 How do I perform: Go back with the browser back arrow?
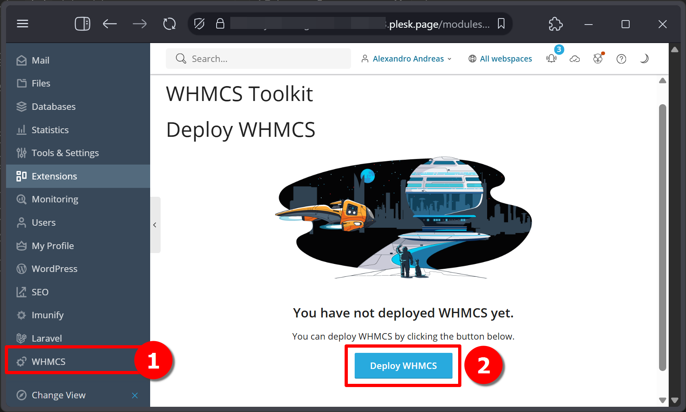110,24
